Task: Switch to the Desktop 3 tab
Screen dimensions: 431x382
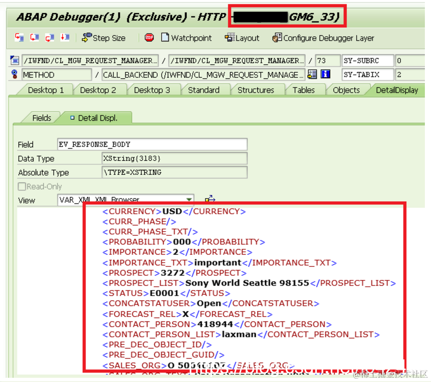Action: point(152,90)
